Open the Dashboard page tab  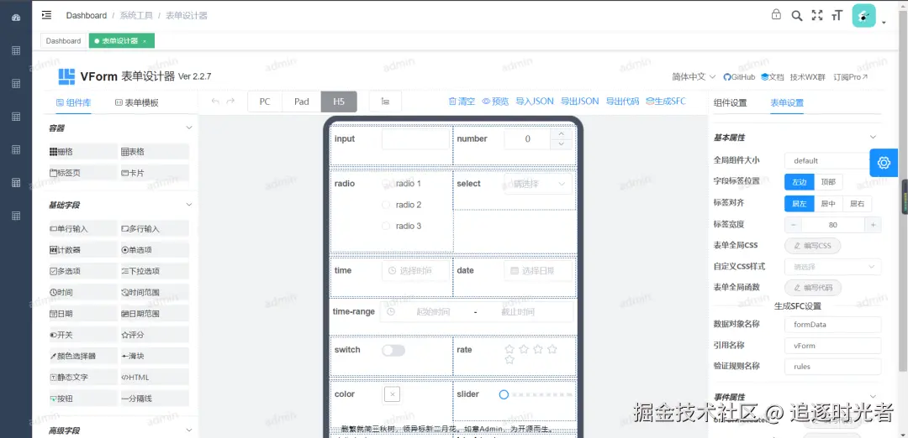[x=64, y=41]
